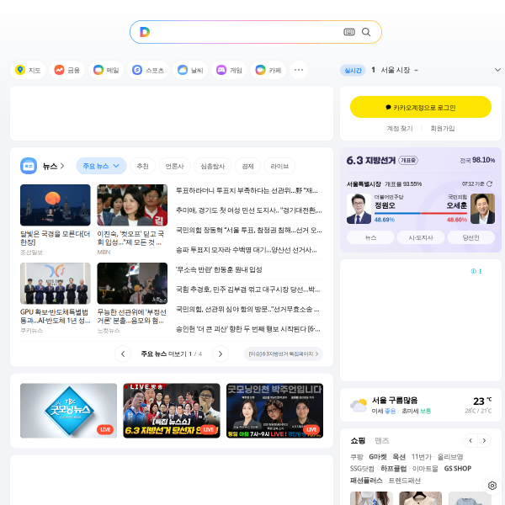
Task: Open headline 국힘 추경호, 민주 김부겸 꺾고
Action: (248, 290)
